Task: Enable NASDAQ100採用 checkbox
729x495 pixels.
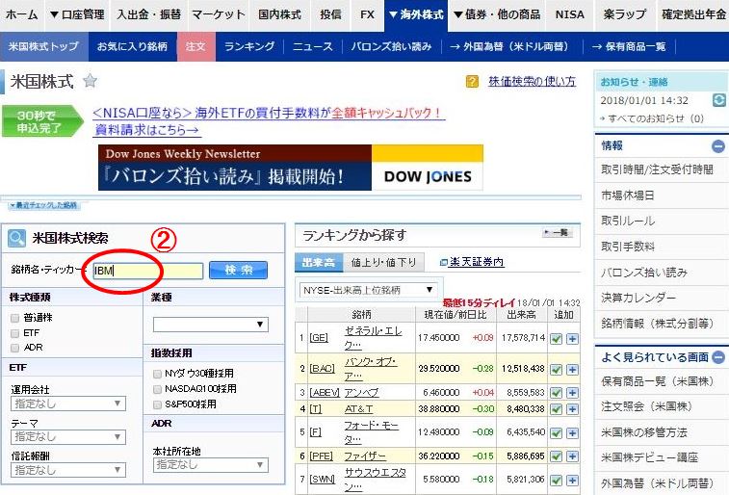Action: pyautogui.click(x=157, y=388)
